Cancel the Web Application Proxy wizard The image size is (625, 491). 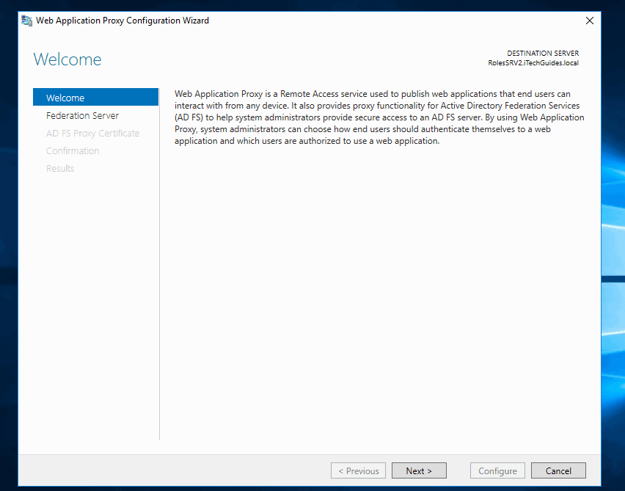coord(558,470)
